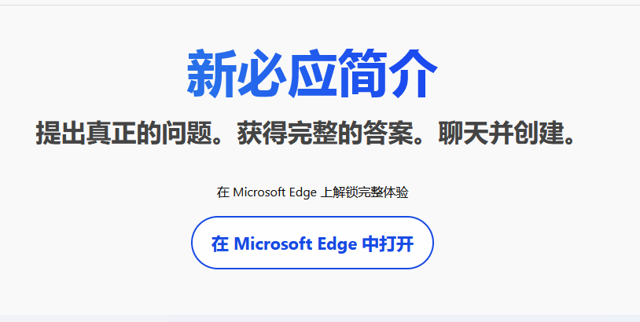Click the 在 Microsoft Edge 上解锁完整体验 caption
Screen dimensions: 640x322
pos(312,192)
